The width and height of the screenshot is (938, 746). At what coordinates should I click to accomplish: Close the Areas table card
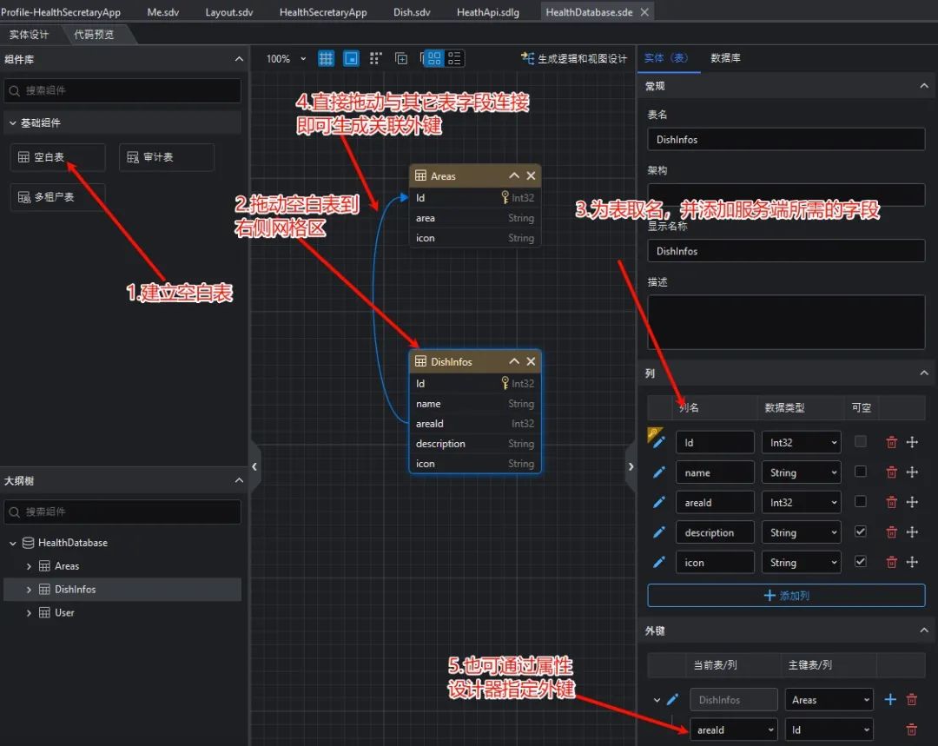(531, 176)
